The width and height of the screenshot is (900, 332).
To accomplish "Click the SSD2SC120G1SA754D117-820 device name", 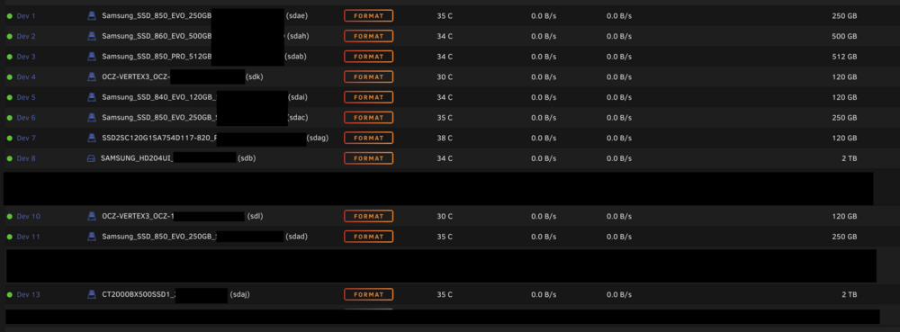I will click(159, 139).
